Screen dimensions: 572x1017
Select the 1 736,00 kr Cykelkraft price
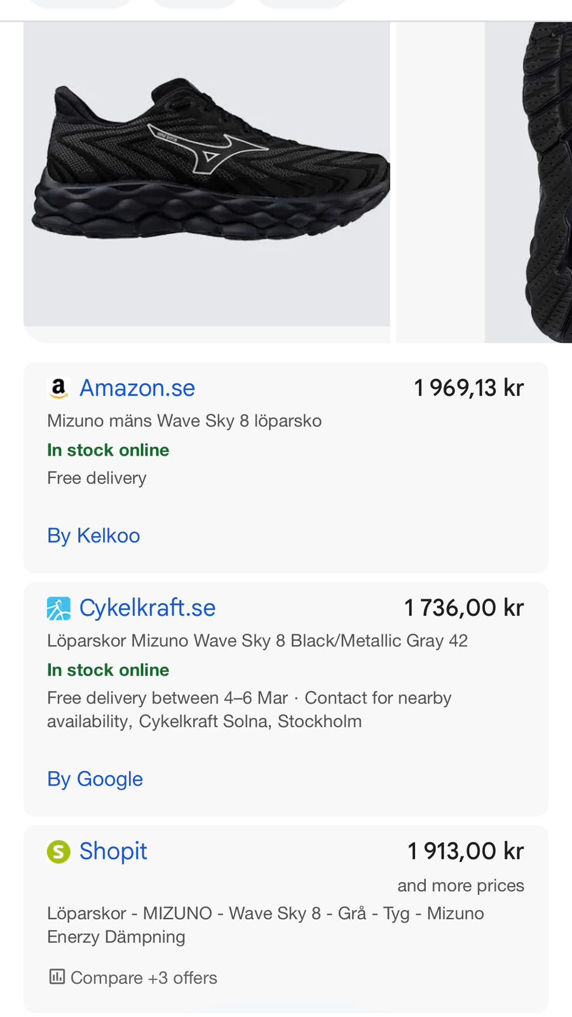(x=464, y=608)
